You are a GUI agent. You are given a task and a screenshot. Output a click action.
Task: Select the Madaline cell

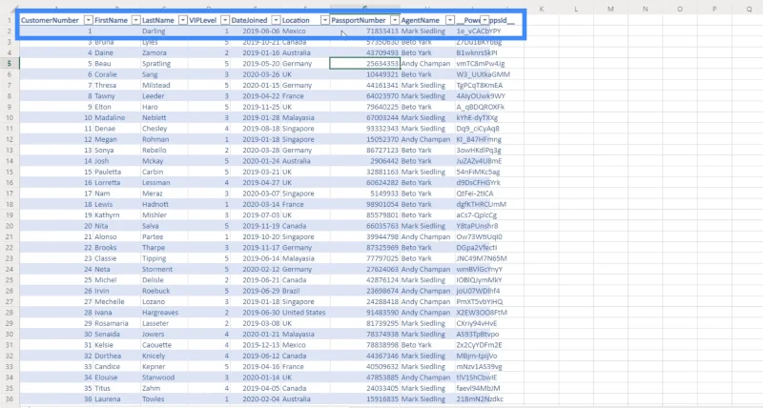pyautogui.click(x=116, y=117)
